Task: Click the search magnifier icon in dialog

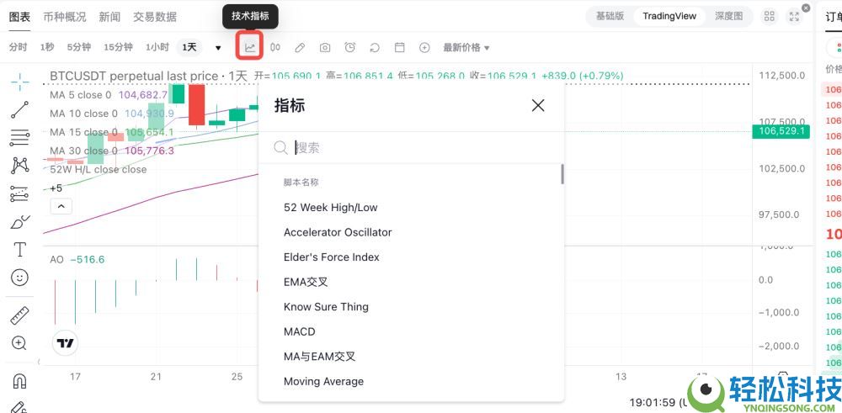Action: (x=281, y=147)
